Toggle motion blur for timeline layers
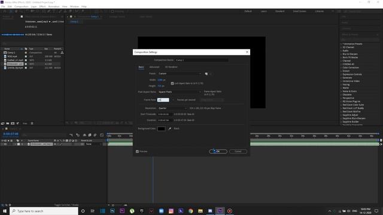Viewport: 383px width, 215px height. click(x=95, y=135)
